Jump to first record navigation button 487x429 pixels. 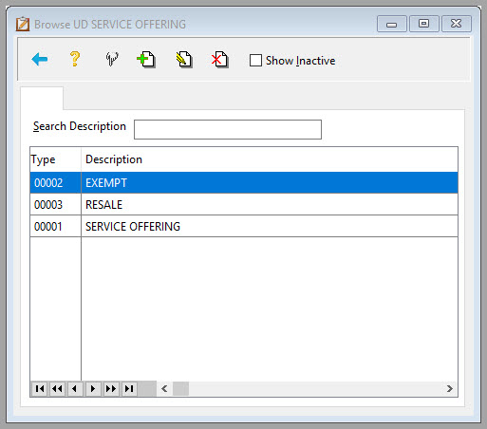click(x=40, y=388)
